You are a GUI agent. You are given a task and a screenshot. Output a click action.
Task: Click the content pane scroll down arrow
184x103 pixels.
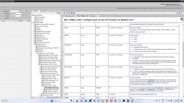[x=183, y=96]
